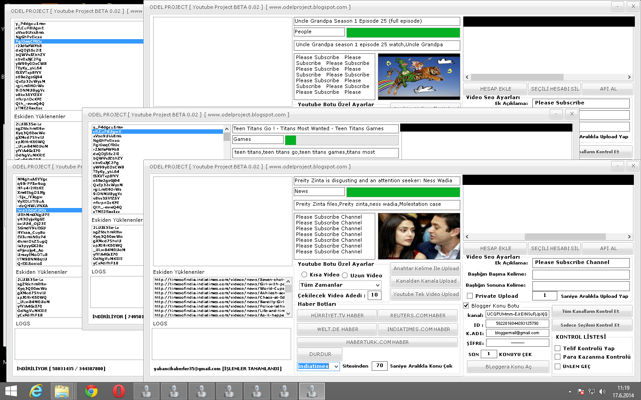Launch Google Chrome from the taskbar

click(91, 391)
